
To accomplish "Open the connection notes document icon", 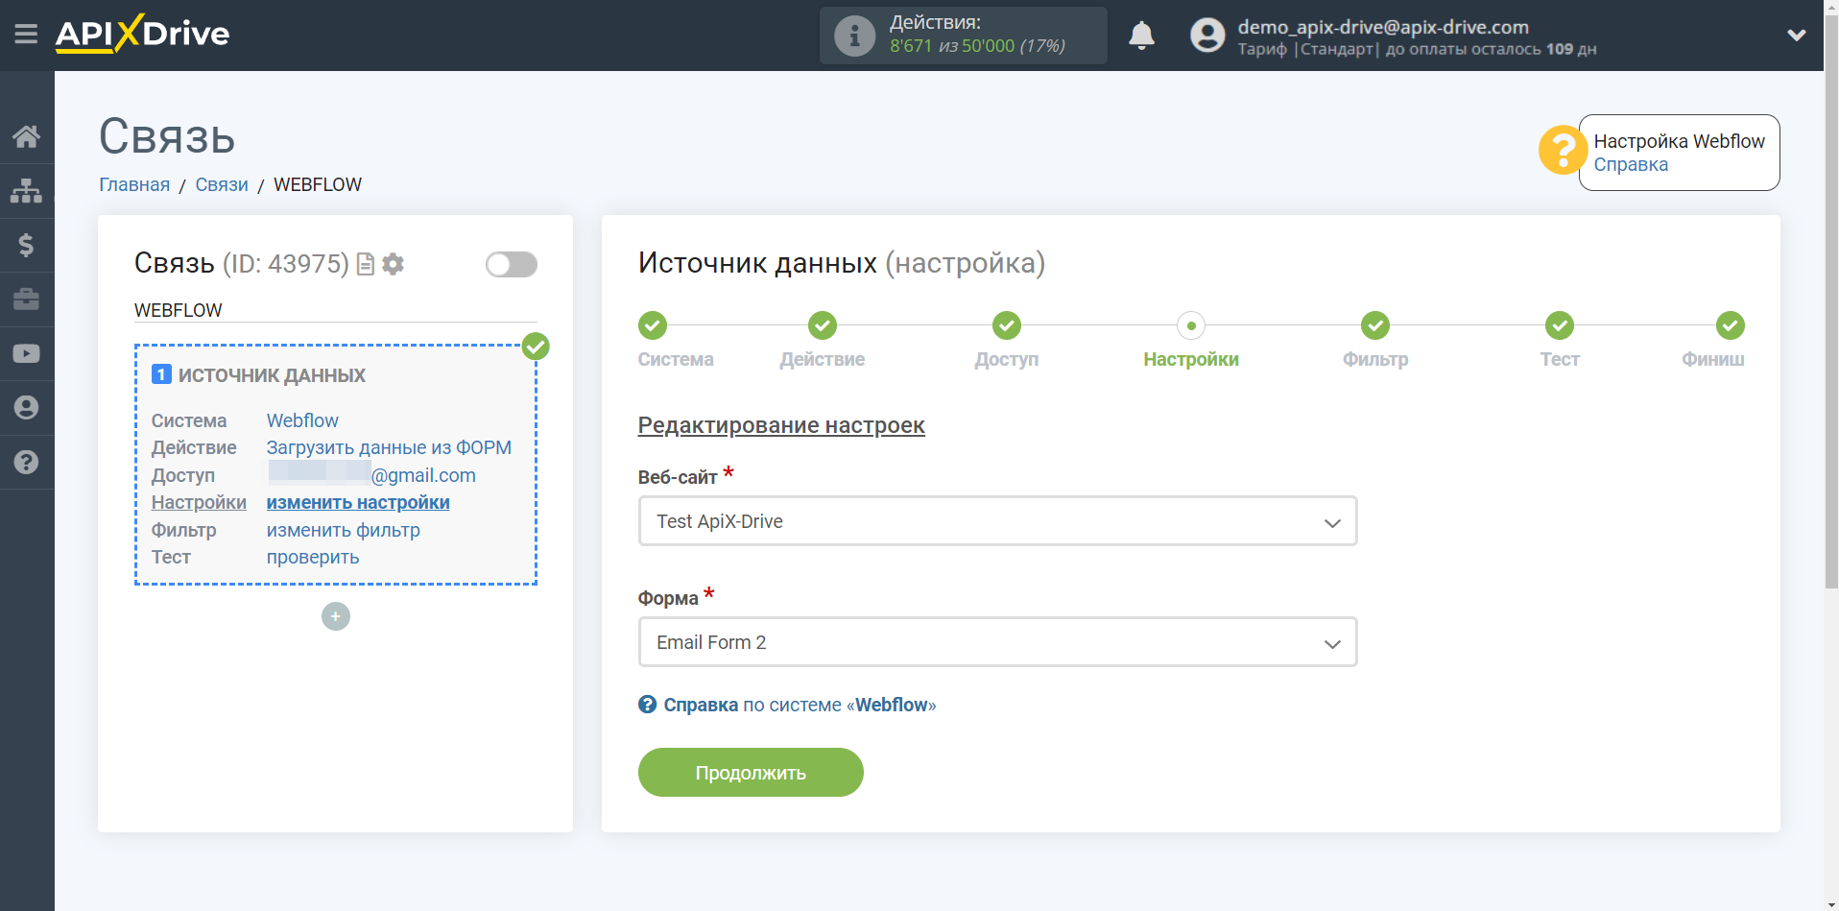I will tap(365, 264).
